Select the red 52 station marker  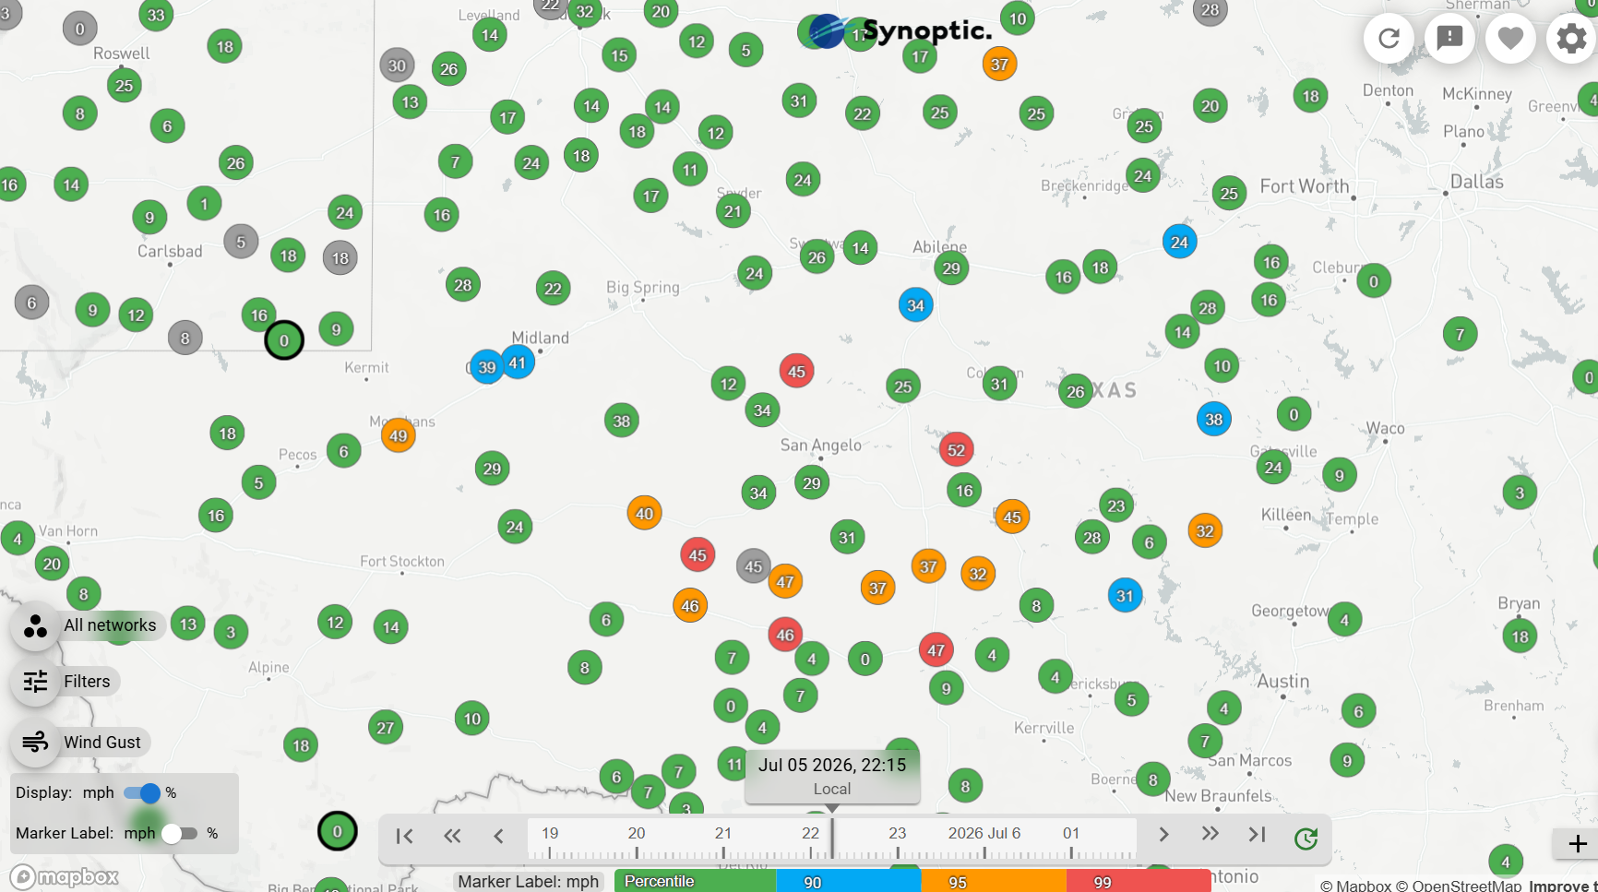(956, 450)
